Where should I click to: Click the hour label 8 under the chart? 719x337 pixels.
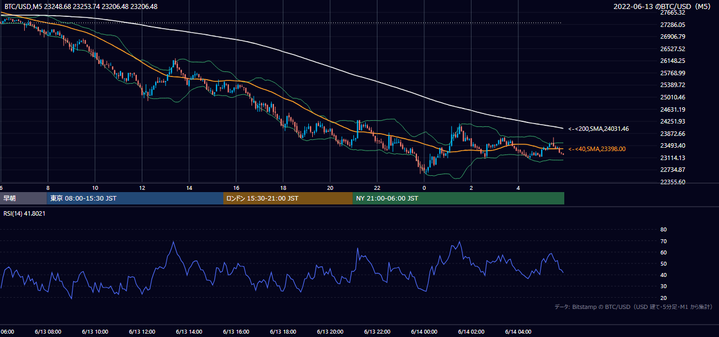[48, 188]
